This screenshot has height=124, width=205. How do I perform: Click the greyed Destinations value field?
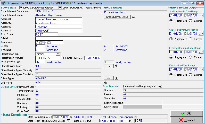tap(143, 107)
